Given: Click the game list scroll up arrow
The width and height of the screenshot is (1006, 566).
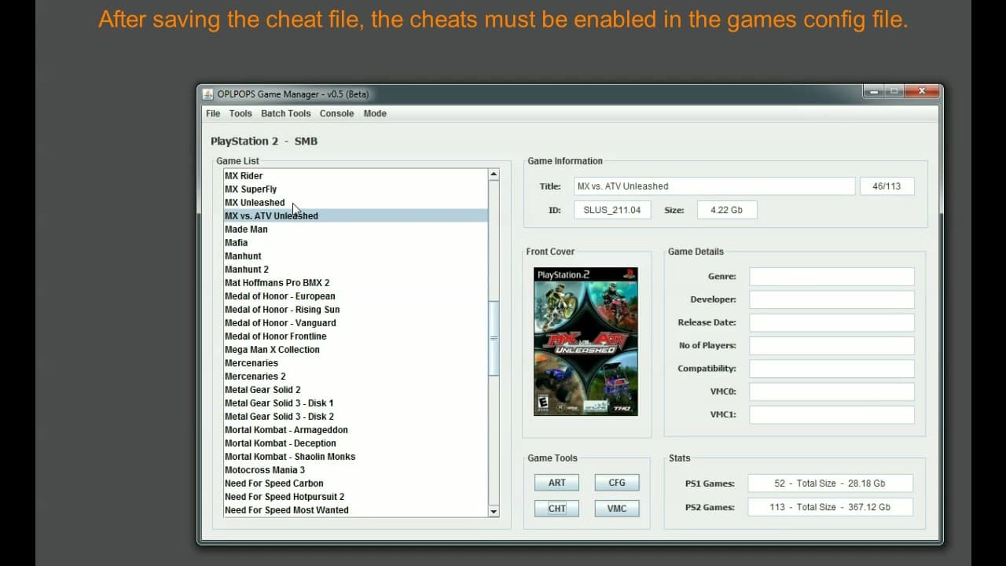Looking at the screenshot, I should point(494,175).
